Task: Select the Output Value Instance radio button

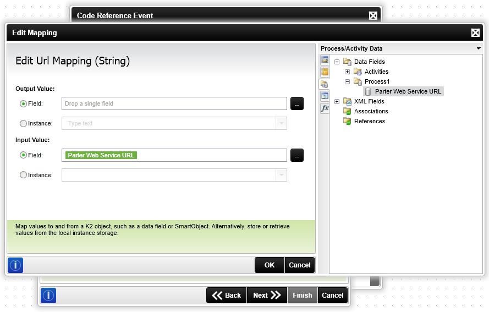Action: (x=24, y=124)
